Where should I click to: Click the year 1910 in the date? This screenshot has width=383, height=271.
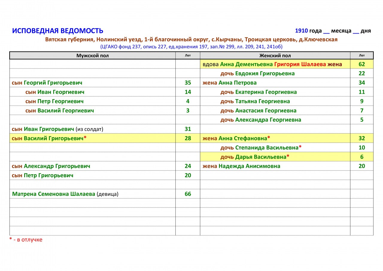click(301, 31)
